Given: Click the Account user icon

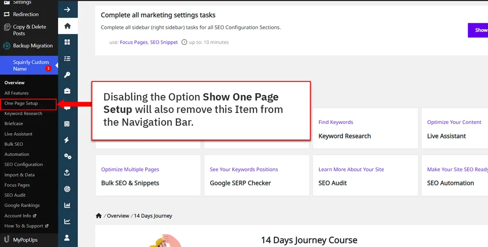Looking at the screenshot, I should [67, 237].
